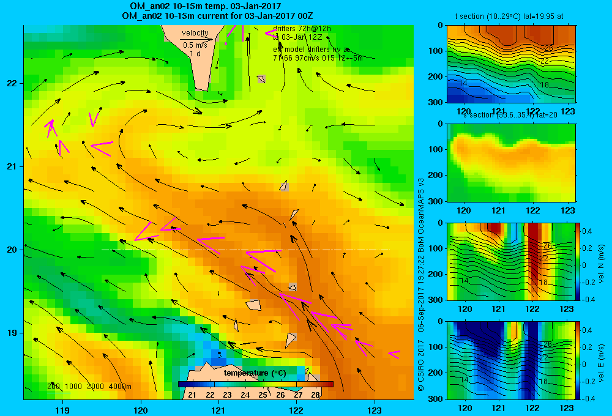Click the '21' tick on temperature colorbar
Screen dimensions: 612x416
point(192,395)
